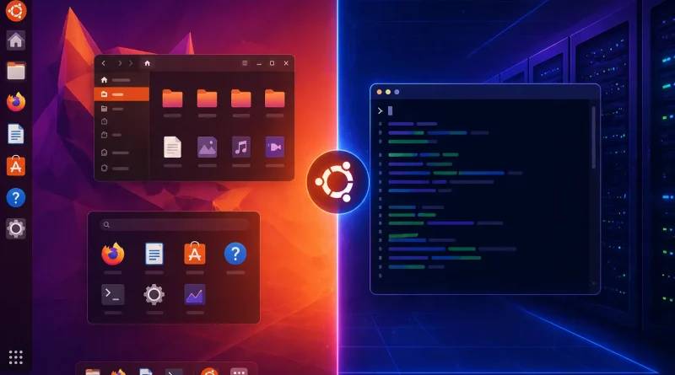Open the Help icon in left dock
The height and width of the screenshot is (375, 675).
tap(16, 198)
